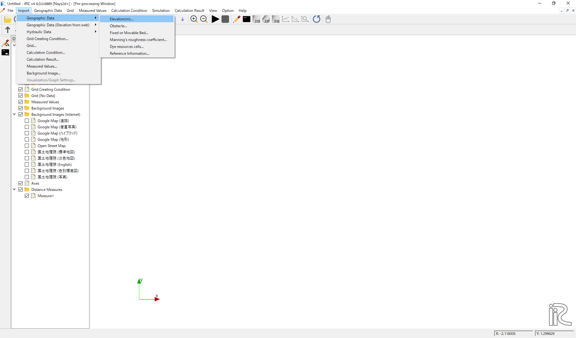Viewport: 576px width, 338px height.
Task: Open the Hydraulic Data submenu
Action: 58,32
